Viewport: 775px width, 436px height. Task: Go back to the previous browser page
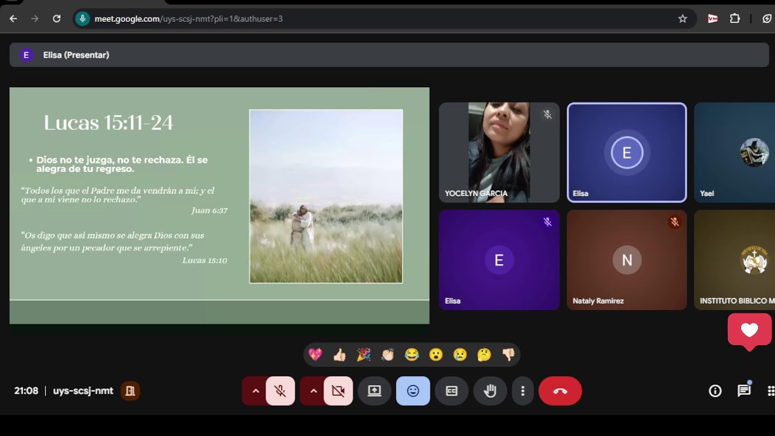click(x=13, y=19)
